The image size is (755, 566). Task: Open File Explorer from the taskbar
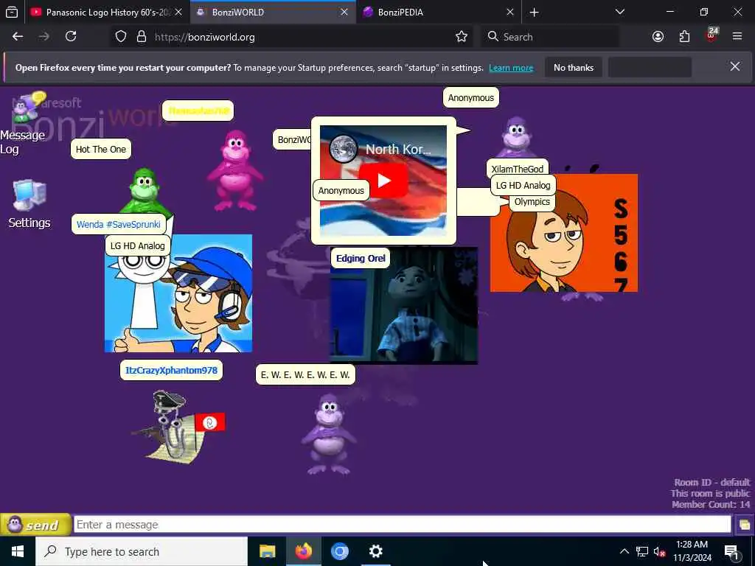pyautogui.click(x=267, y=551)
